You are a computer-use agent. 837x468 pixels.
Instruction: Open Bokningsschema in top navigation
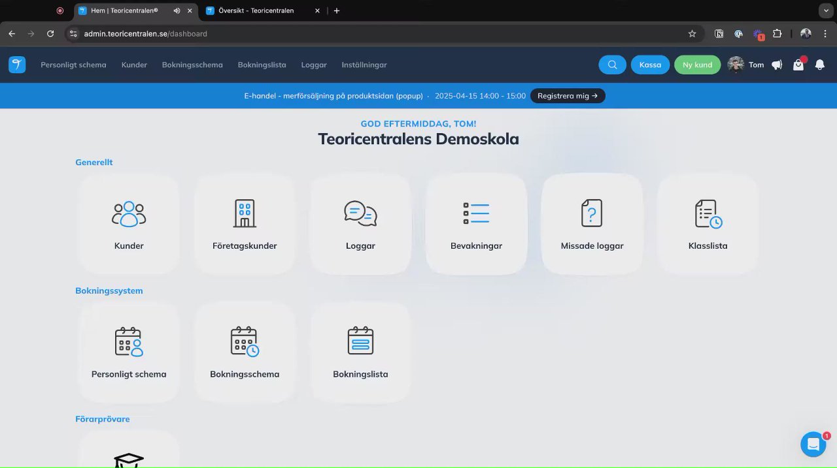pyautogui.click(x=192, y=65)
